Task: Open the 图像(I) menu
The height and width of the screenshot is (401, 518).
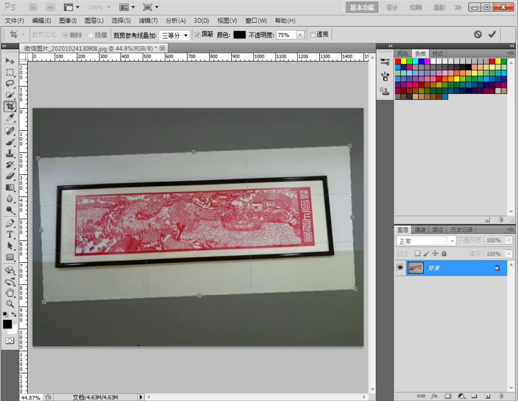Action: click(68, 20)
